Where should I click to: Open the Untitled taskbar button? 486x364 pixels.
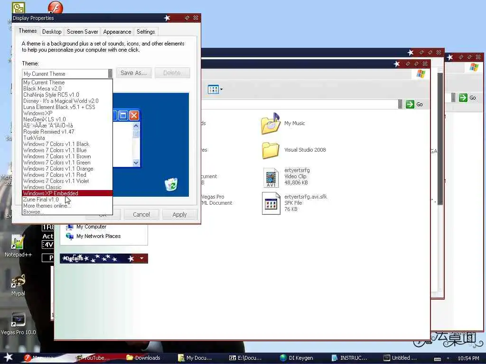click(401, 358)
